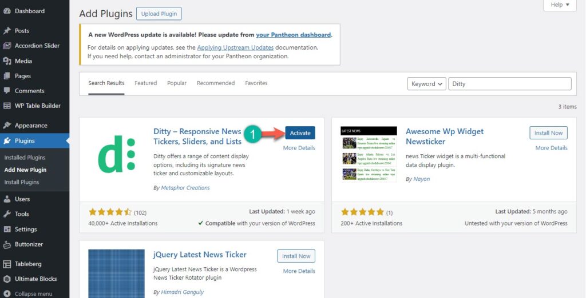The image size is (586, 298).
Task: Open author Metaphor Creations link
Action: tap(185, 188)
